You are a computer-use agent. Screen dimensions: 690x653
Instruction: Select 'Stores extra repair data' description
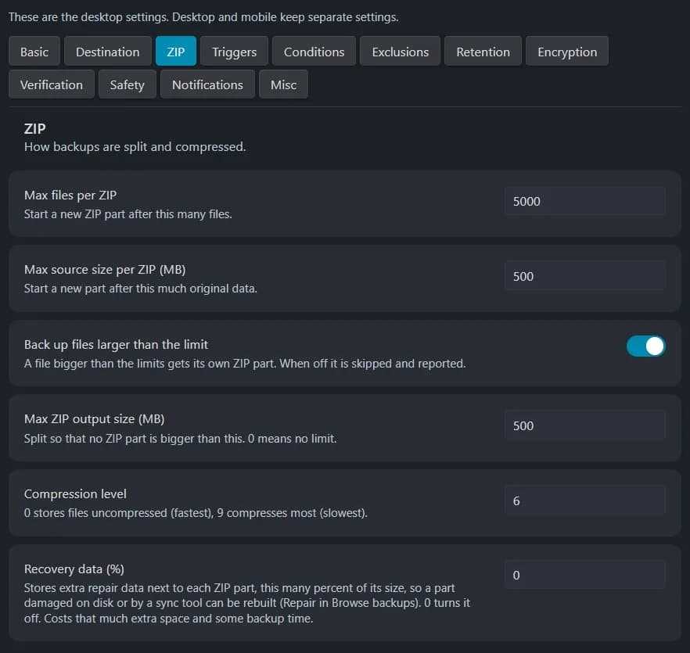247,603
